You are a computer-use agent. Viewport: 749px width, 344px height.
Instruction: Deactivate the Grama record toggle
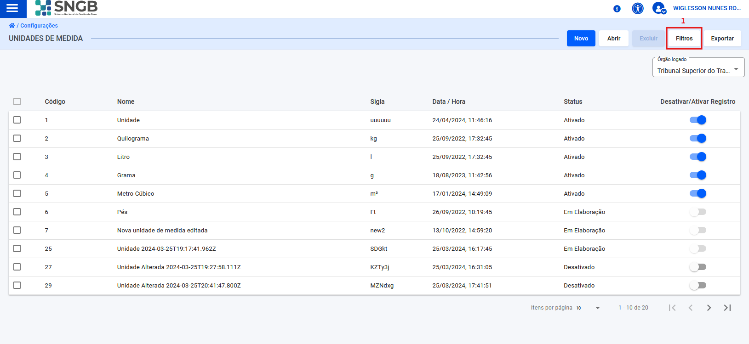coord(698,175)
